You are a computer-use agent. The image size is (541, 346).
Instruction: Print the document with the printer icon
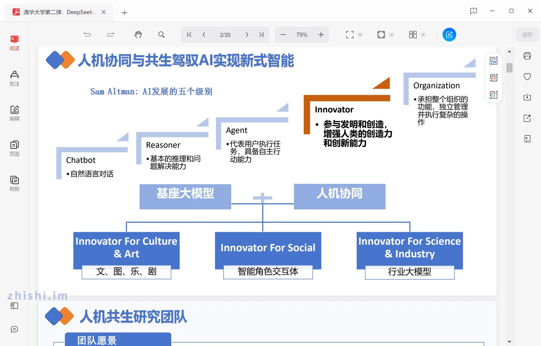(x=527, y=56)
